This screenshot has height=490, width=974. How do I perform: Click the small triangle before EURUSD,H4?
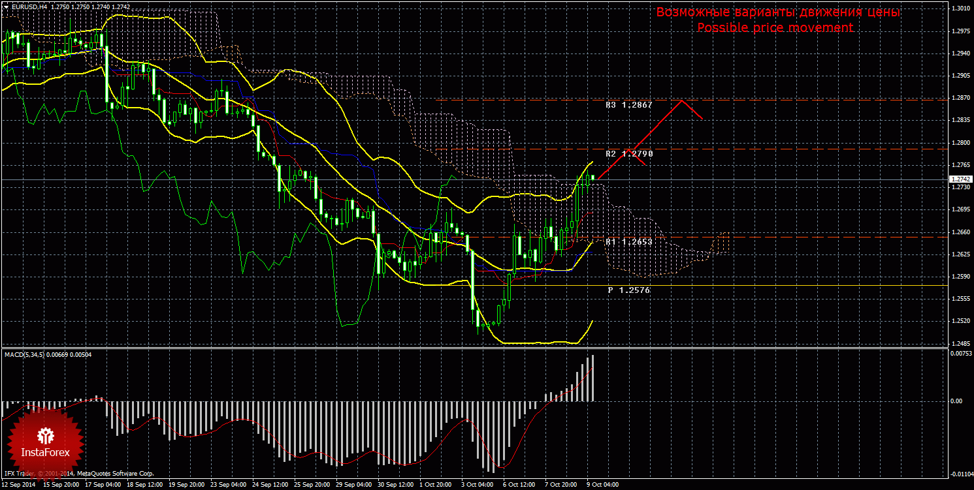pos(6,6)
